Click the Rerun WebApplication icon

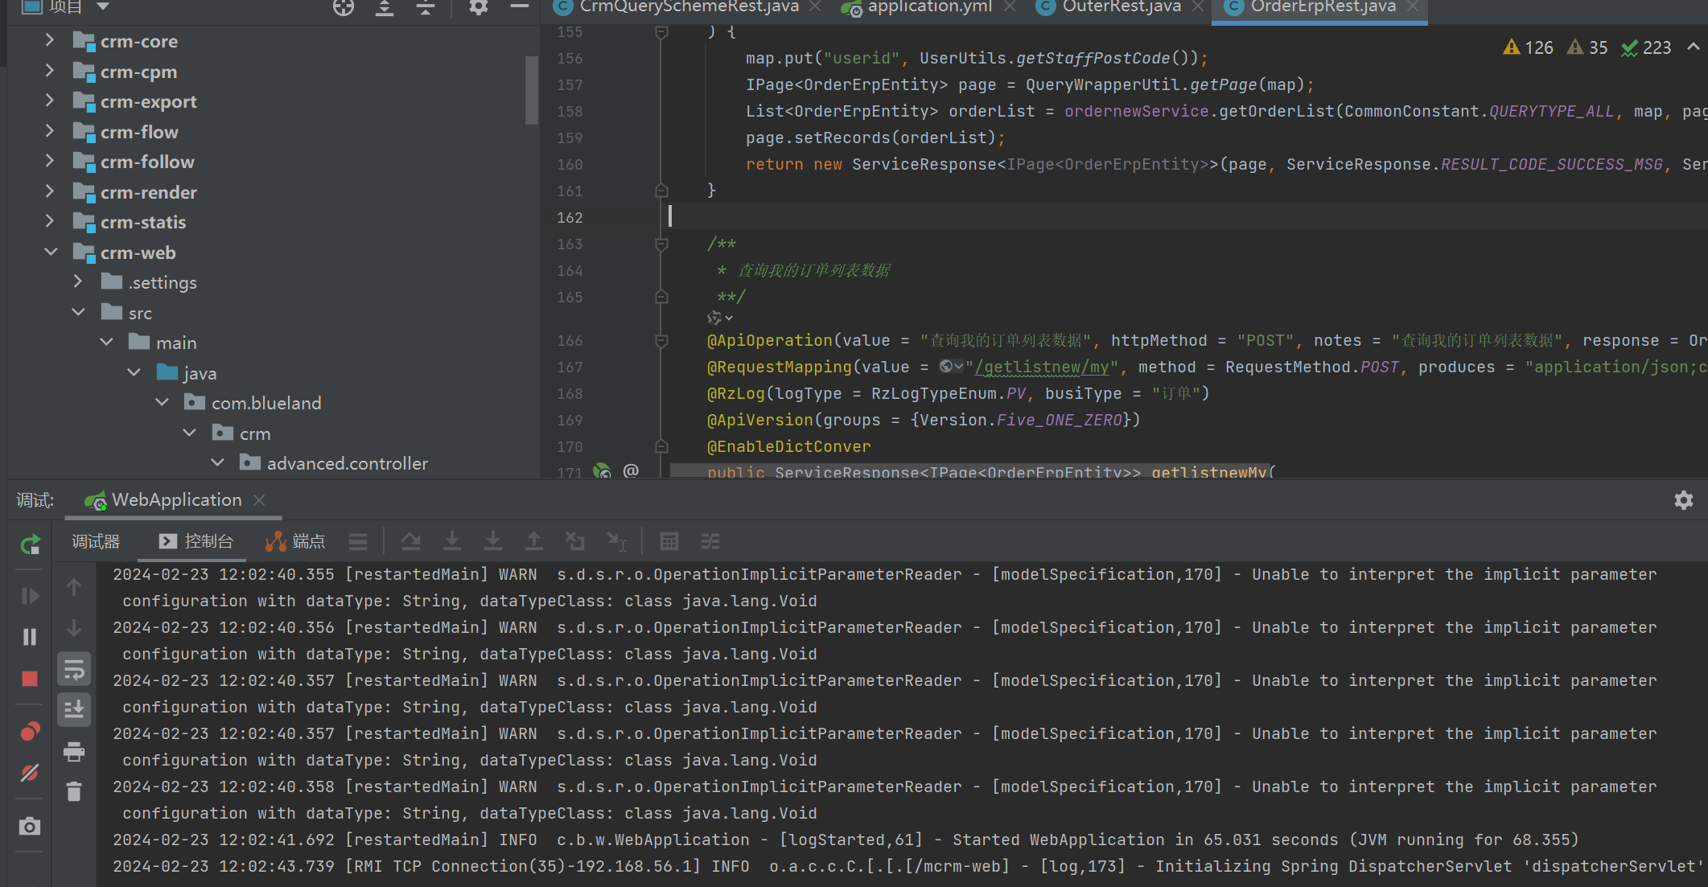pos(30,545)
